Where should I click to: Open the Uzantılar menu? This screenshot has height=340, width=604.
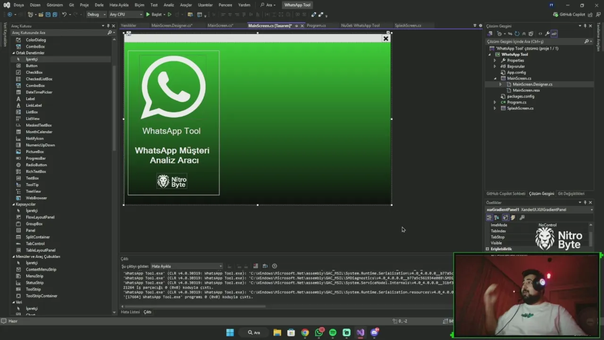[x=205, y=5]
